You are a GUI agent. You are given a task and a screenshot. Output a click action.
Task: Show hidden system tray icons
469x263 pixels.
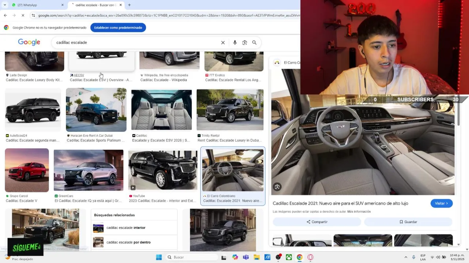point(406,257)
